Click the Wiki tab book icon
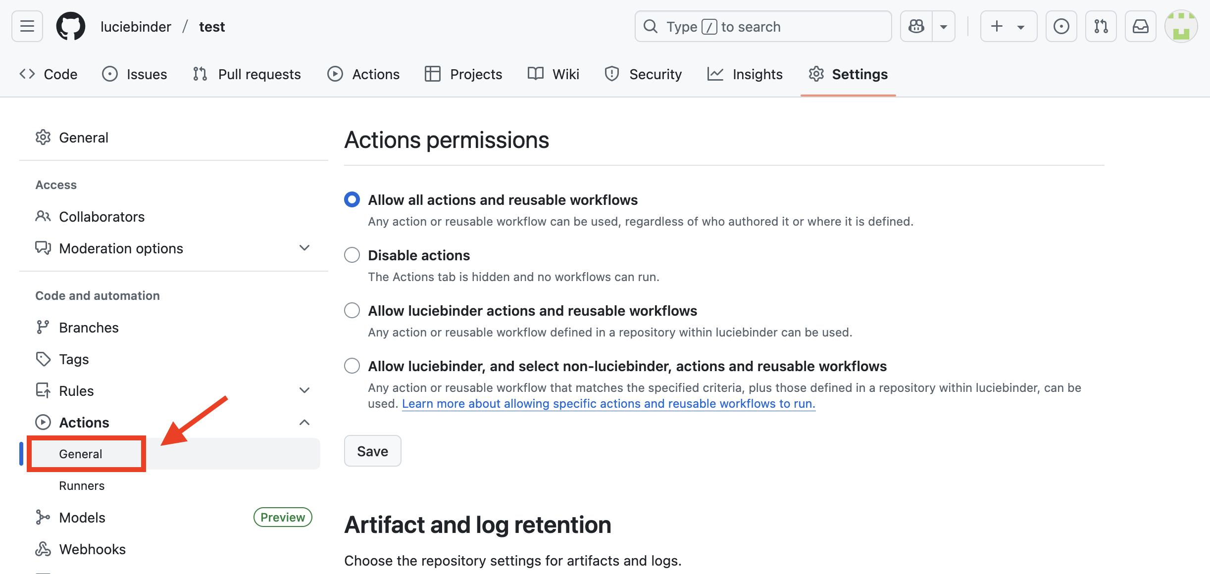Screen dimensions: 1210x574 pos(535,73)
